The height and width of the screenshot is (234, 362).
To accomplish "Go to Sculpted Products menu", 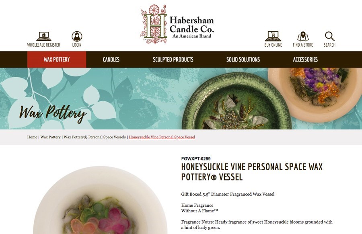I will (x=173, y=60).
